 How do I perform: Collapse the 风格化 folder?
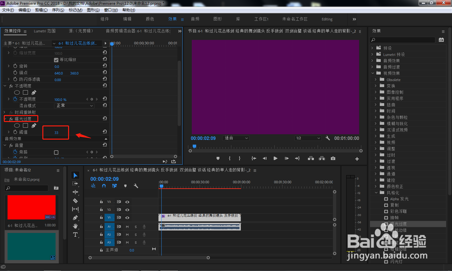[x=376, y=193]
